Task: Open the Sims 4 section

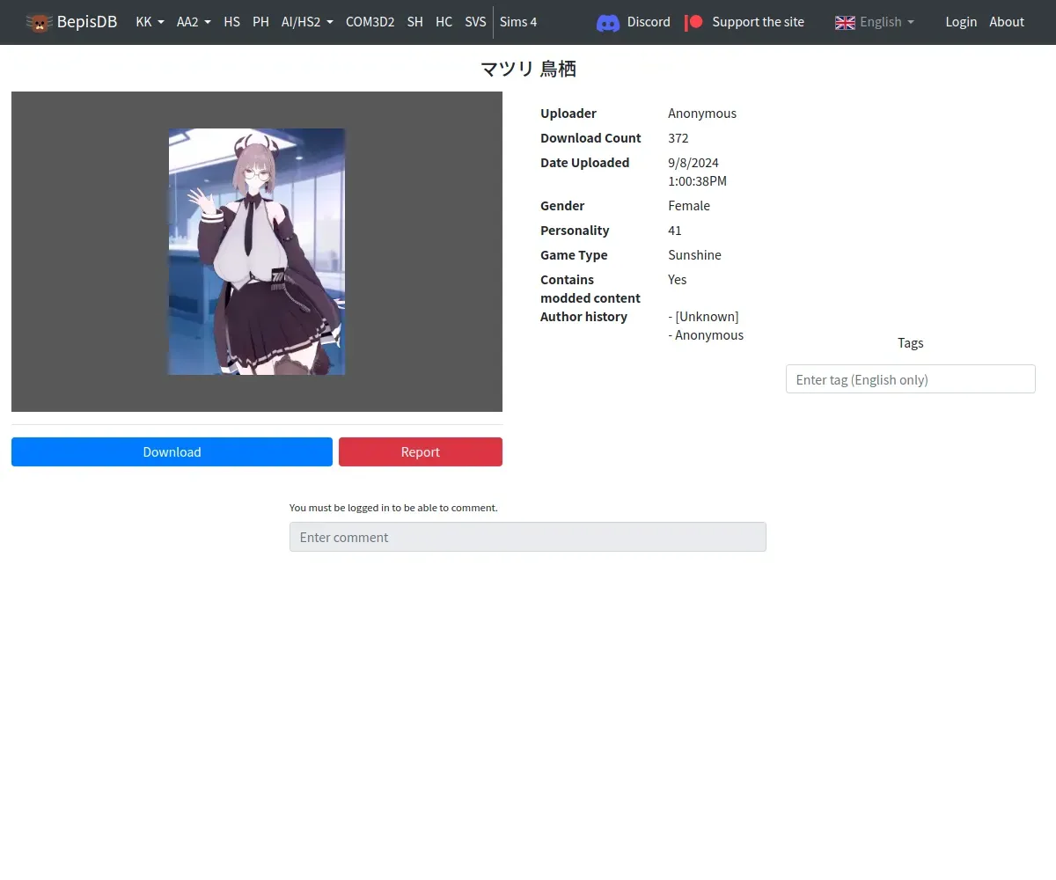Action: pos(518,22)
